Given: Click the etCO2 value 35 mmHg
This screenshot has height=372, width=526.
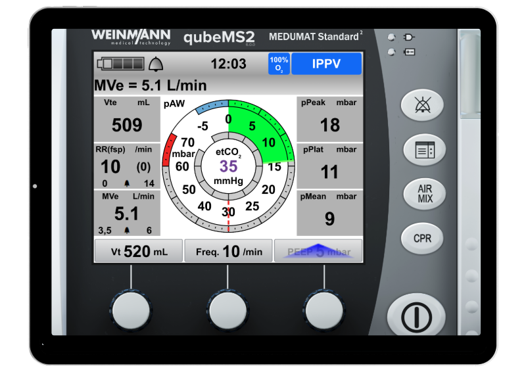Looking at the screenshot, I should (228, 166).
